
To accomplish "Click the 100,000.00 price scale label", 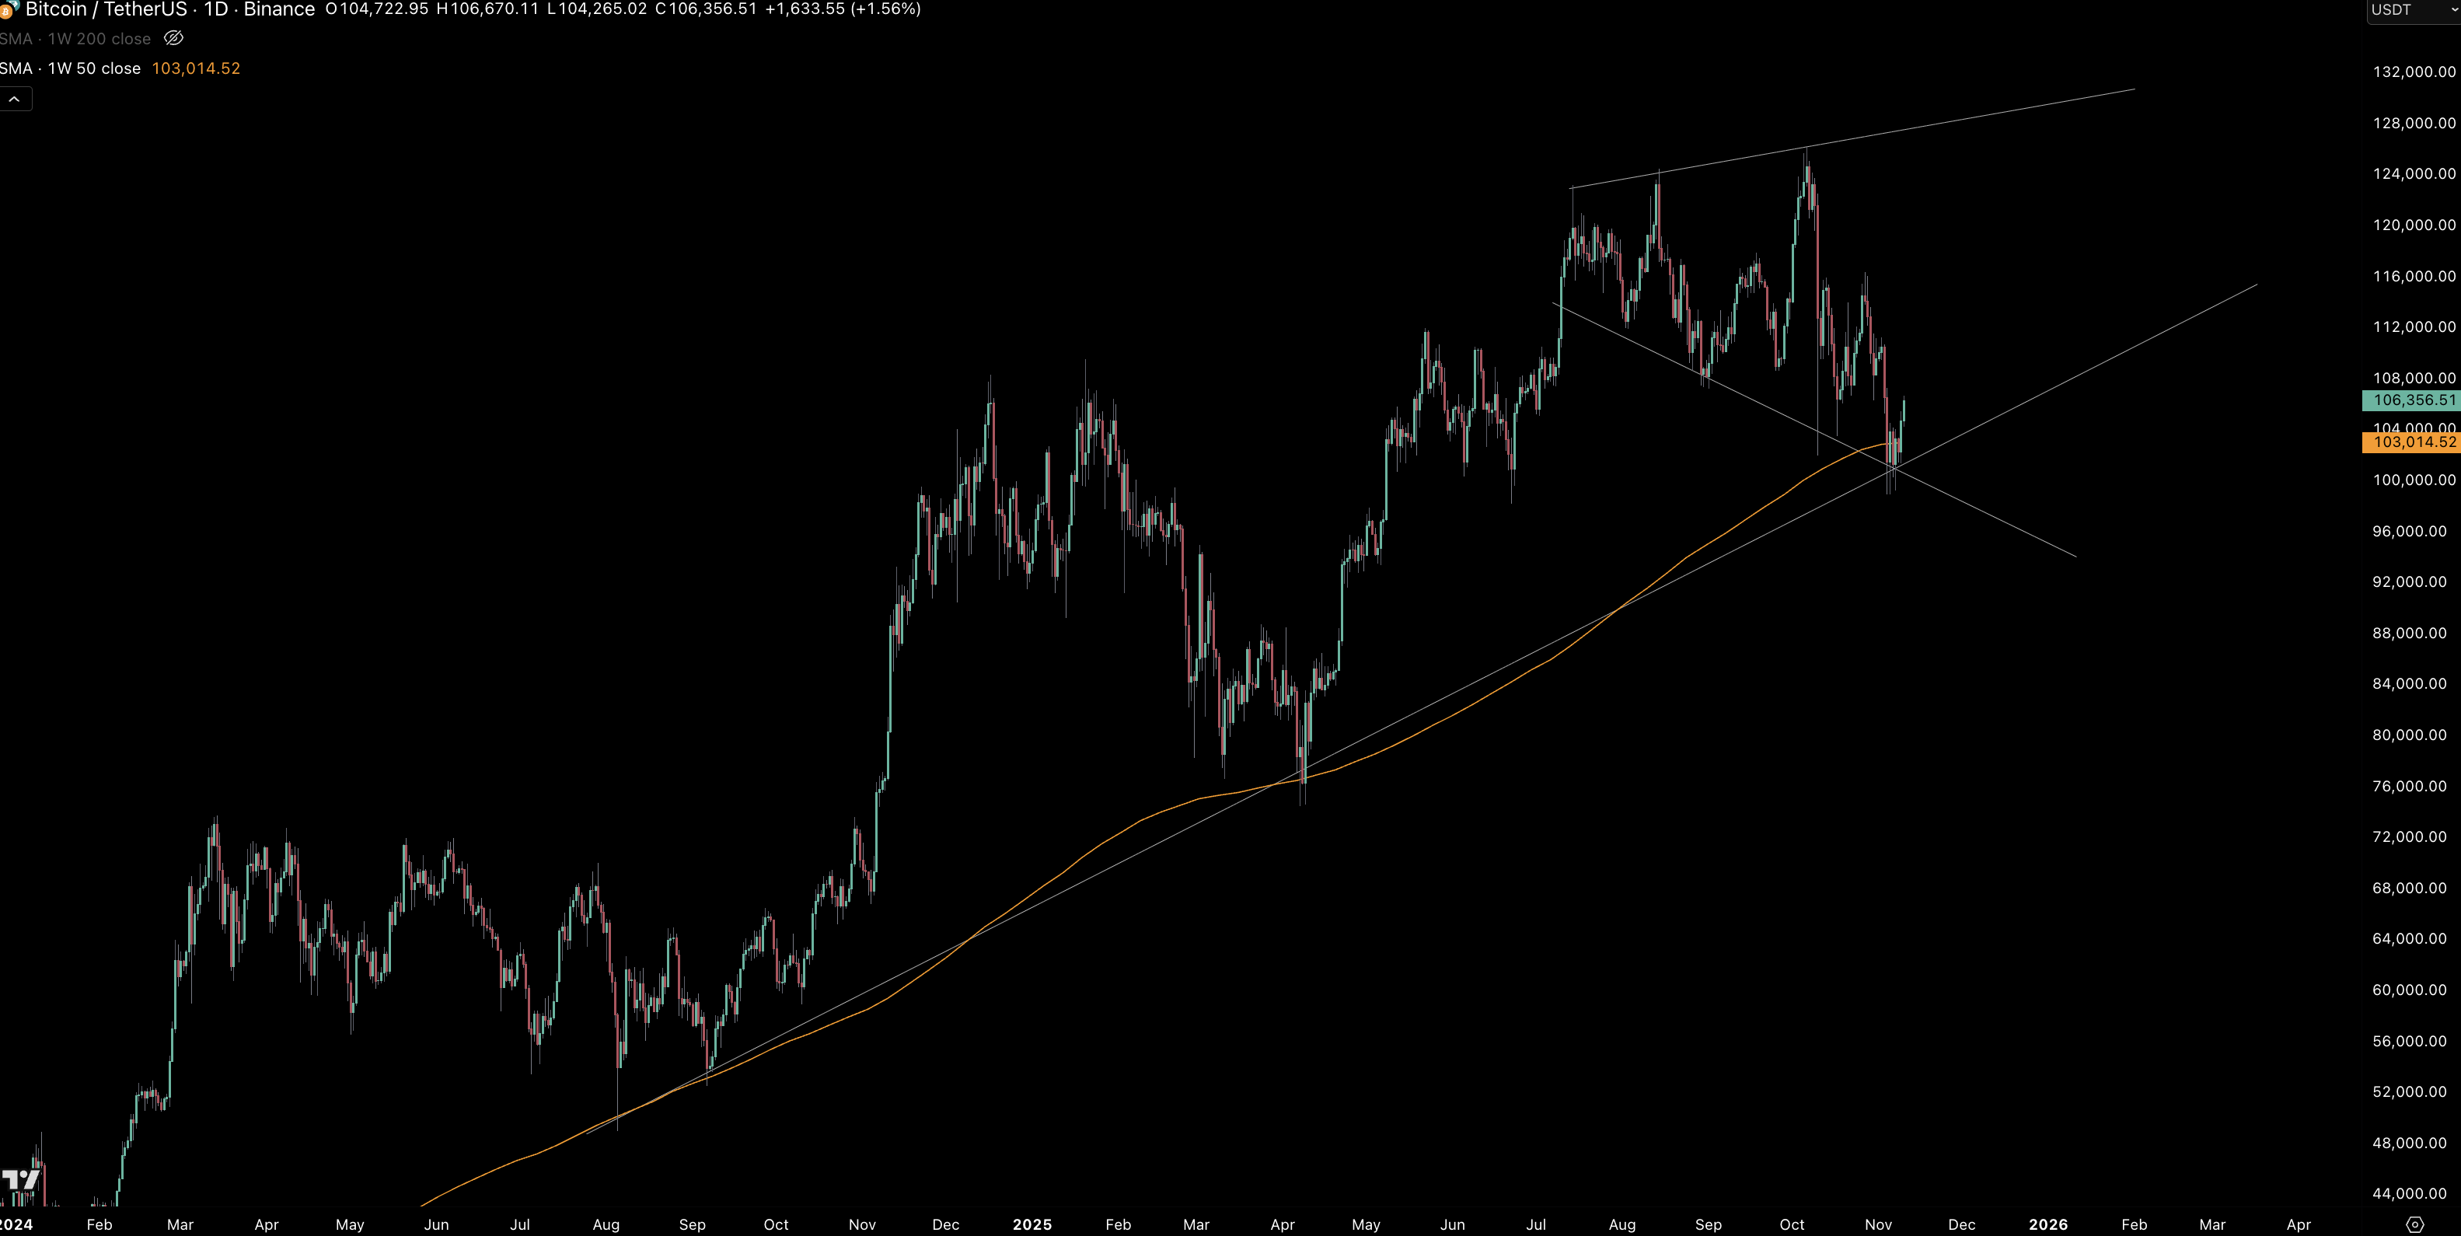I will tap(2414, 480).
